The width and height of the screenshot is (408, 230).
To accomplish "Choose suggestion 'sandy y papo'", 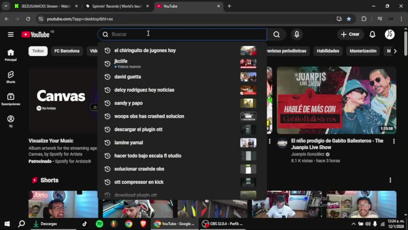I will (182, 103).
